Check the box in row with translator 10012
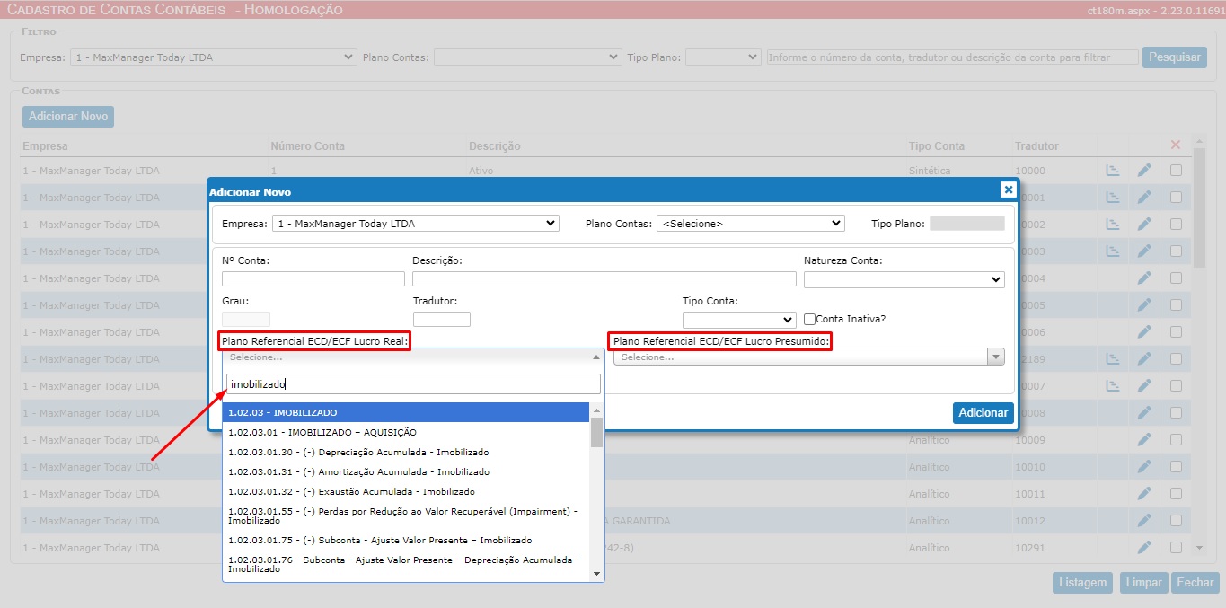 pos(1176,521)
